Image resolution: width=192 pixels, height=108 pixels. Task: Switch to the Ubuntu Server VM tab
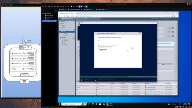pos(101,9)
